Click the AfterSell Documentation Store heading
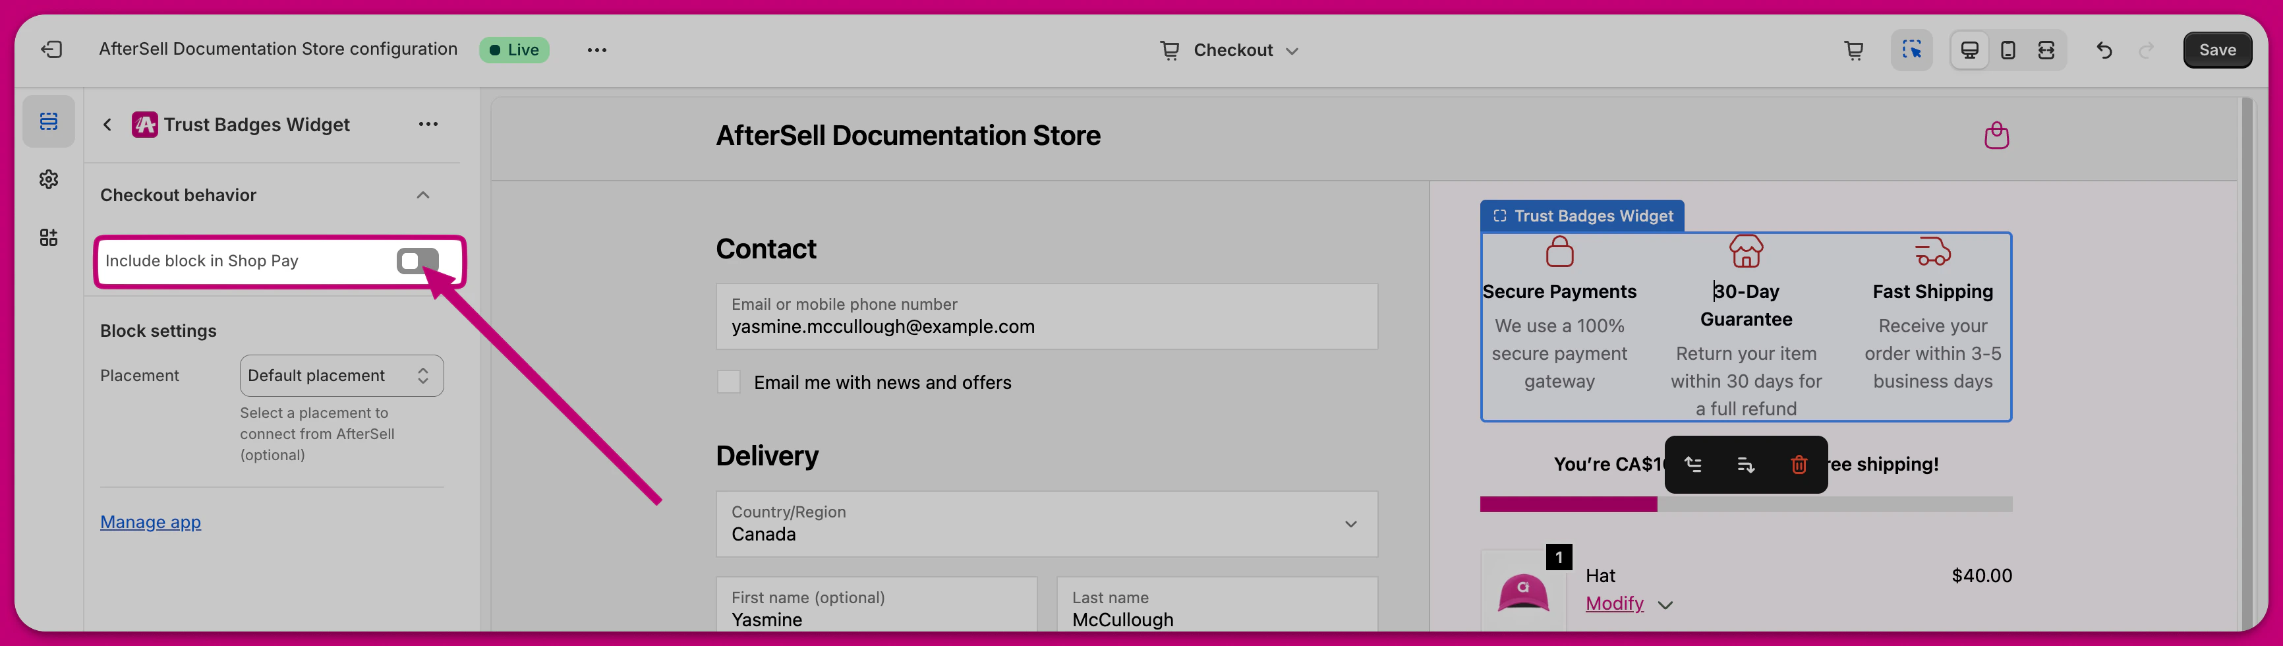This screenshot has height=646, width=2283. tap(908, 136)
